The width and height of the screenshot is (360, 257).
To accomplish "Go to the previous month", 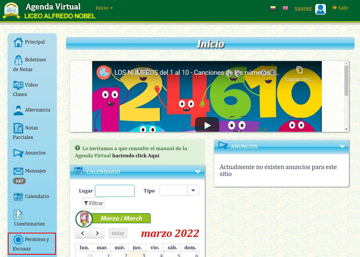I will (x=83, y=233).
